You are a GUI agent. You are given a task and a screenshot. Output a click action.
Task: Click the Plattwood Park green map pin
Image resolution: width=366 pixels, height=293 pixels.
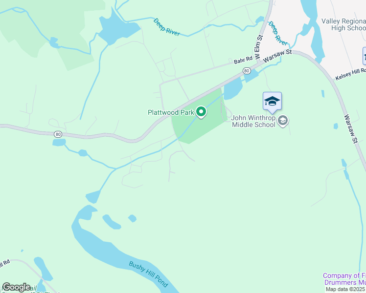[201, 112]
